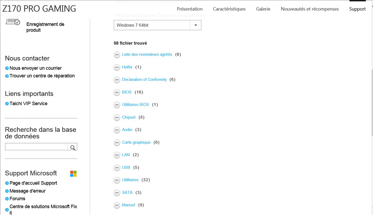The width and height of the screenshot is (373, 215).
Task: Click the Liste des revendeurs agréés link
Action: [147, 54]
